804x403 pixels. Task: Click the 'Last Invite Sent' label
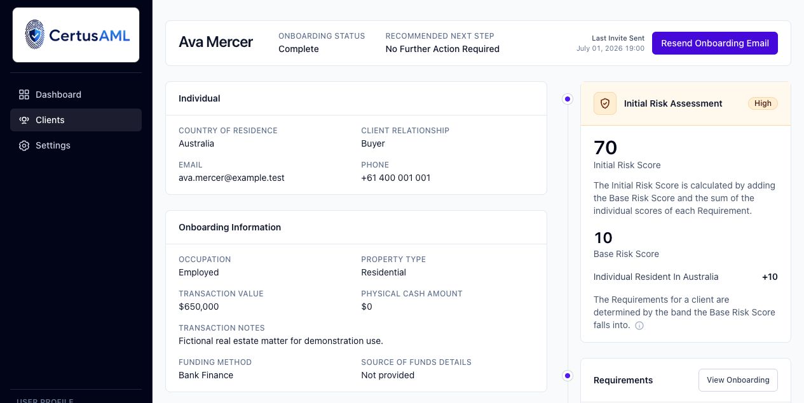(618, 38)
